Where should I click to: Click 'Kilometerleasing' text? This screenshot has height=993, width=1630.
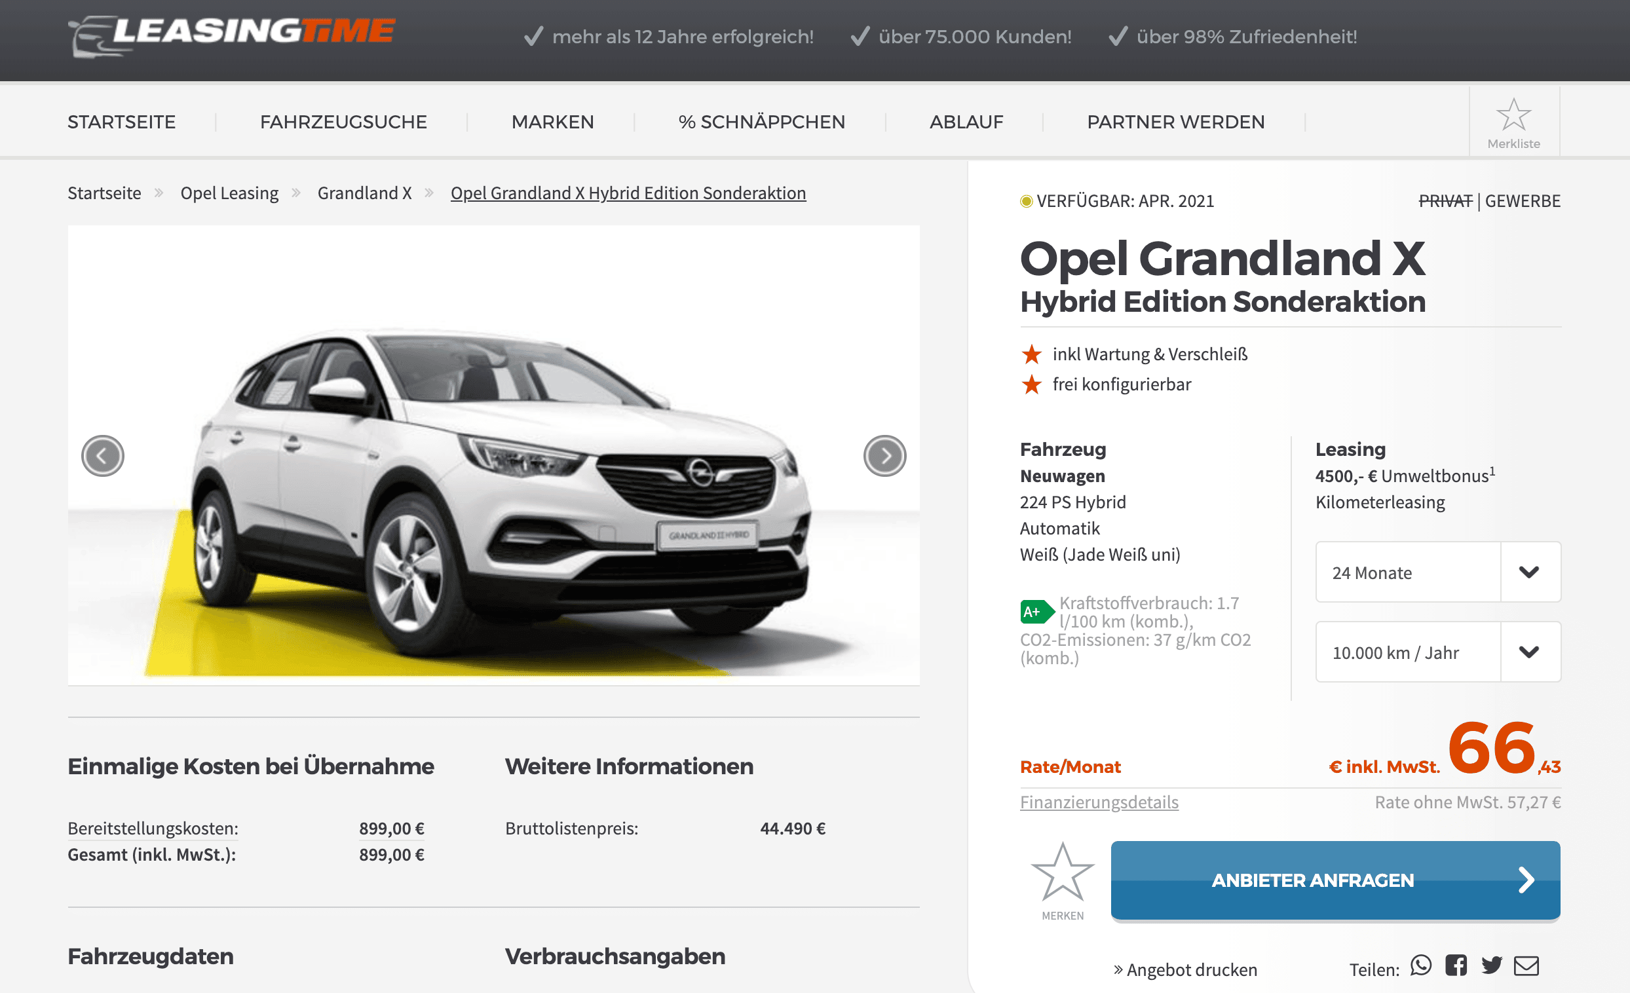1380,502
